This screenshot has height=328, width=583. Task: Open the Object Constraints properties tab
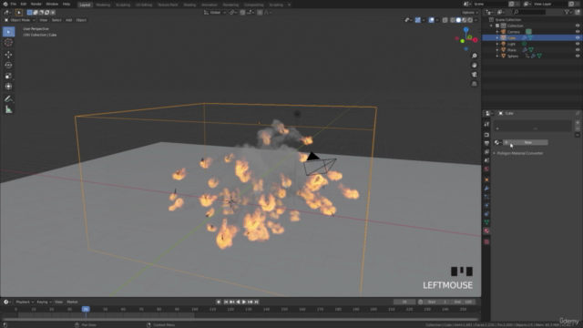[x=486, y=214]
